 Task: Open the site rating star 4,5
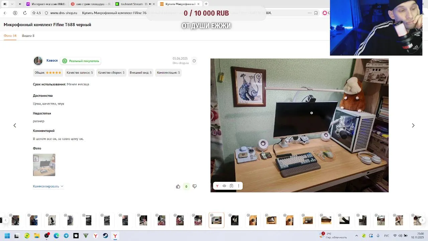[x=36, y=13]
